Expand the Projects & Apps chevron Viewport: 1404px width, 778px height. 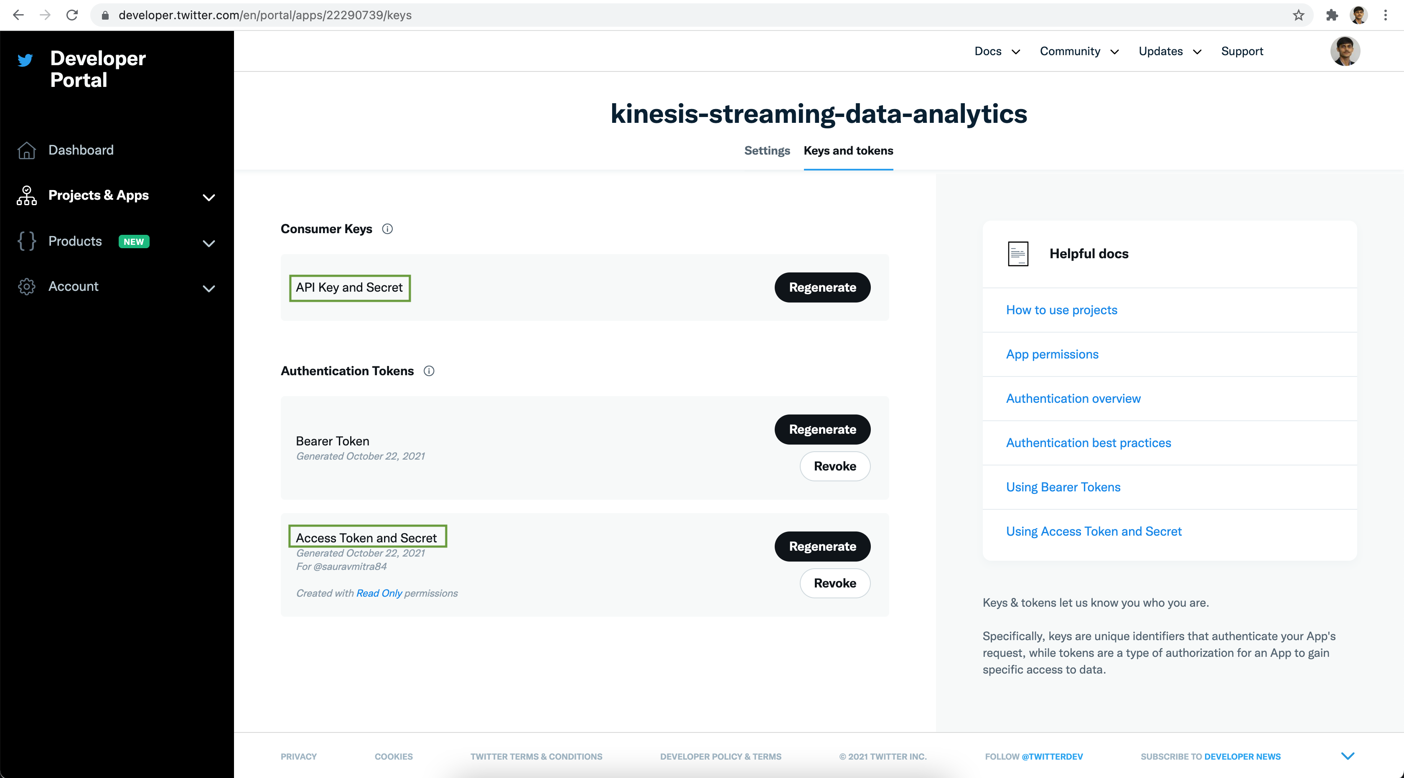[x=209, y=197]
